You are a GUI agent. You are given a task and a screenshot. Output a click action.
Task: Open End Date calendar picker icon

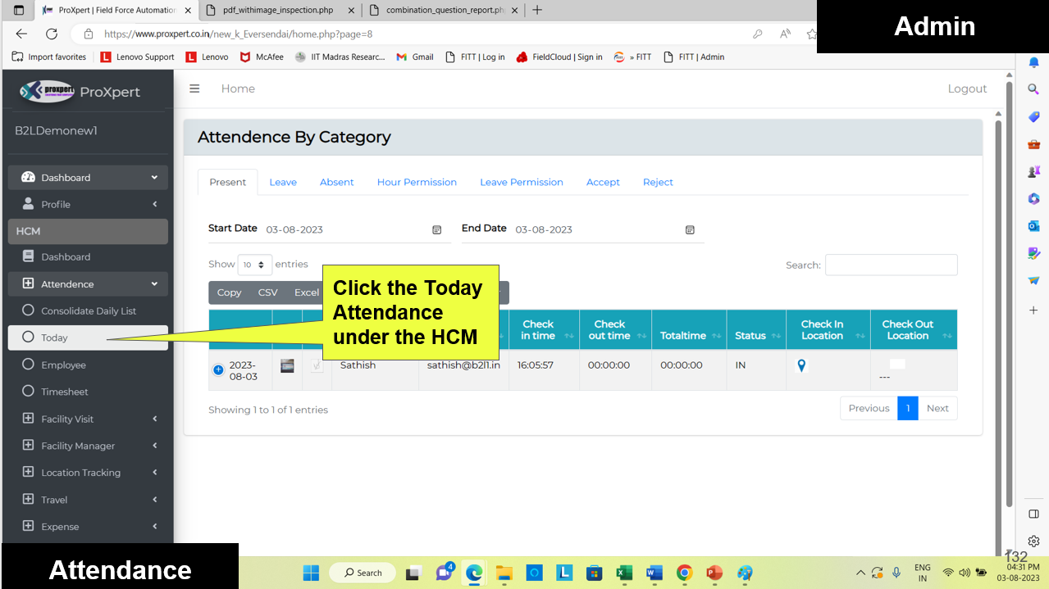(690, 230)
